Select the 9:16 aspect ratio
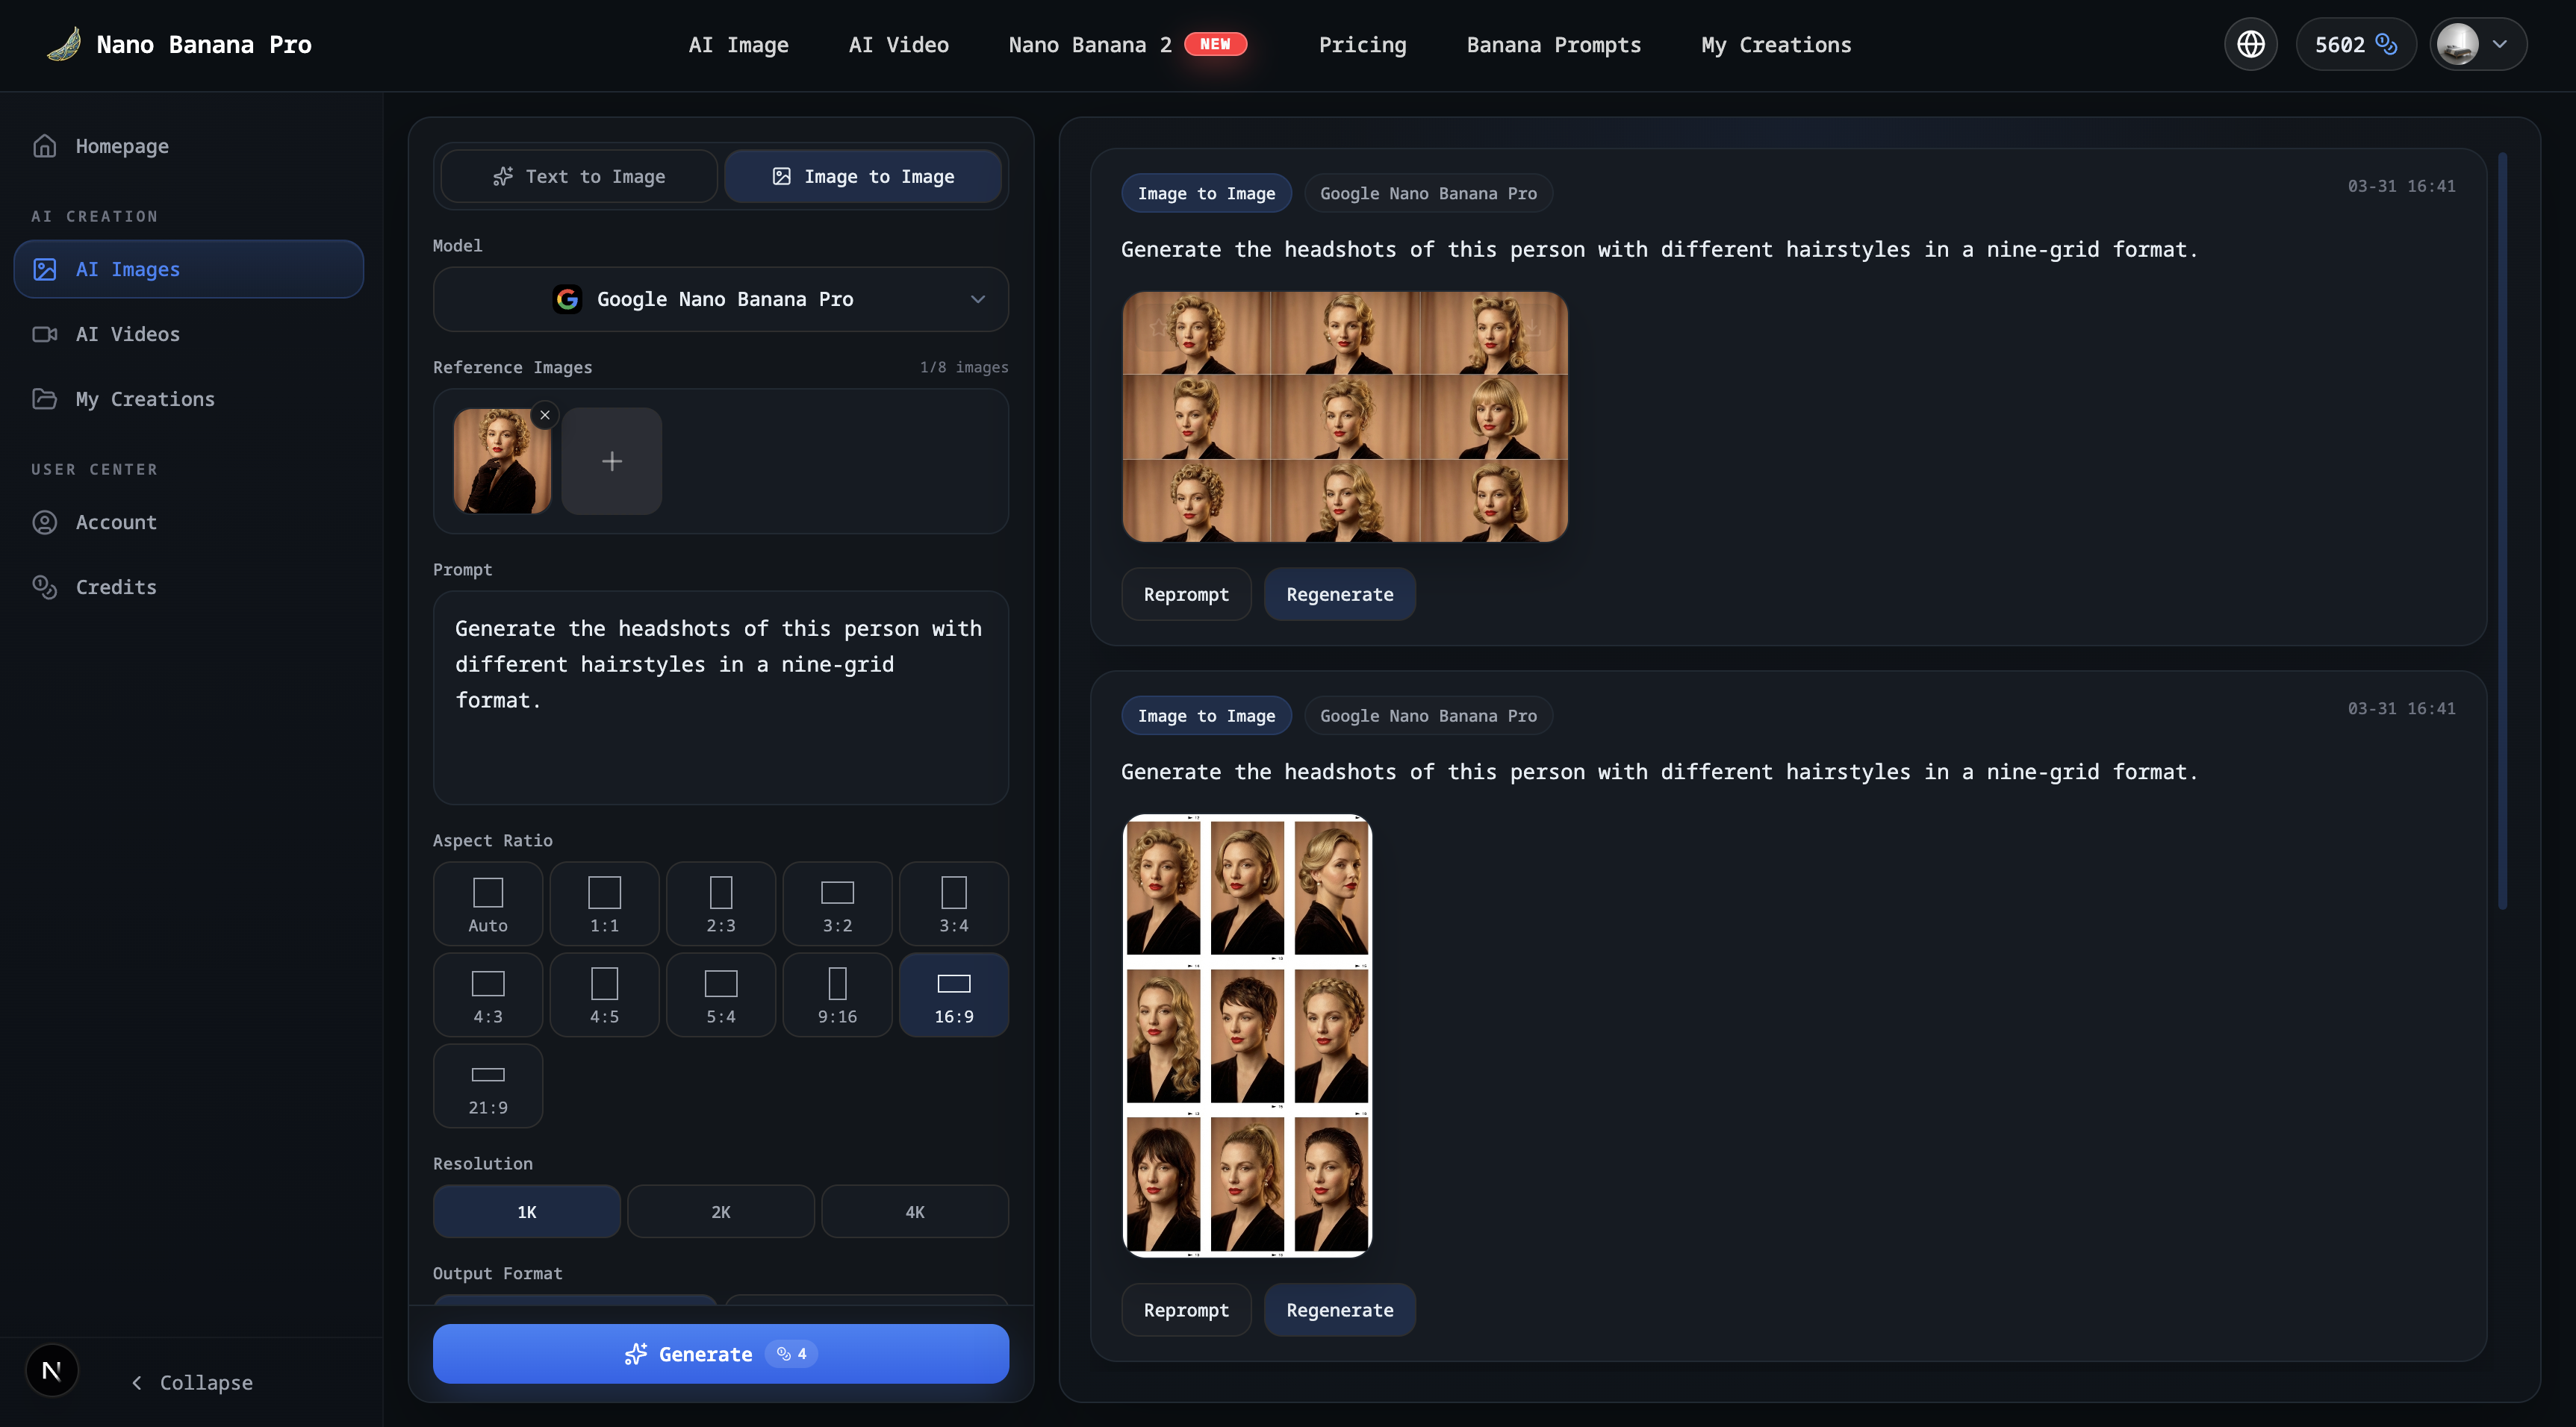 click(837, 996)
